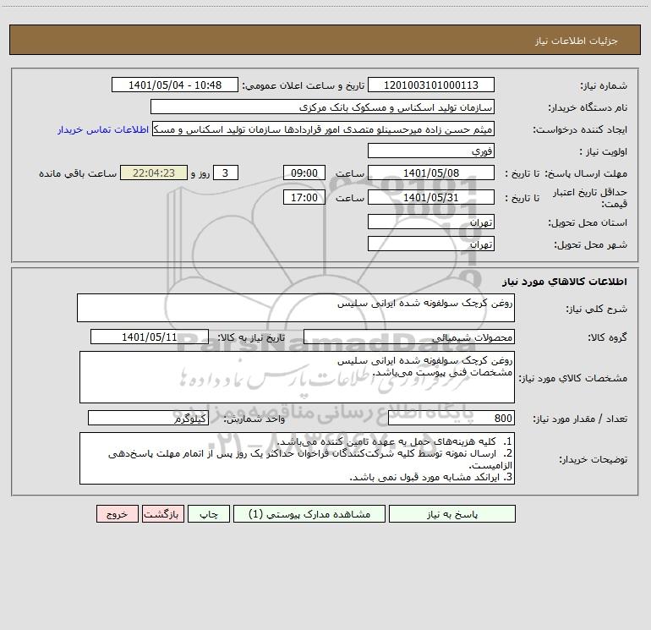The image size is (651, 630).
Task: Click quantity field showing 800
Action: 451,418
